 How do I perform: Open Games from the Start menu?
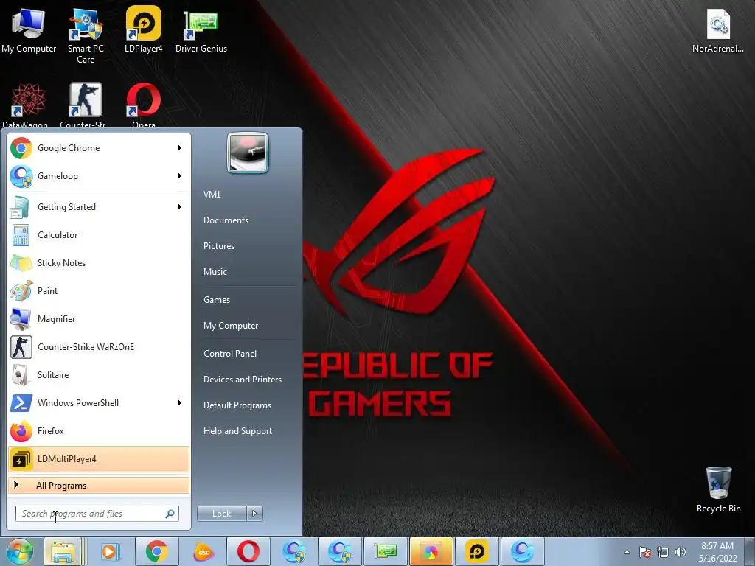[217, 300]
